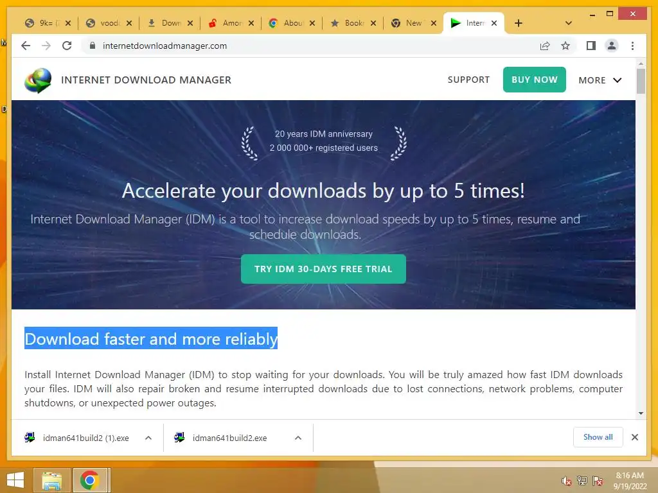This screenshot has width=658, height=493.
Task: Close the "New" tab
Action: coord(434,23)
